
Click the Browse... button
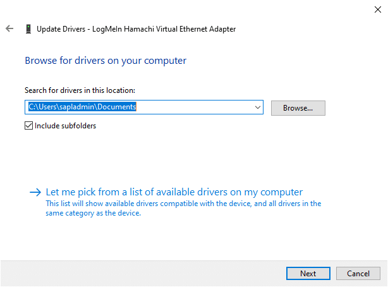298,107
